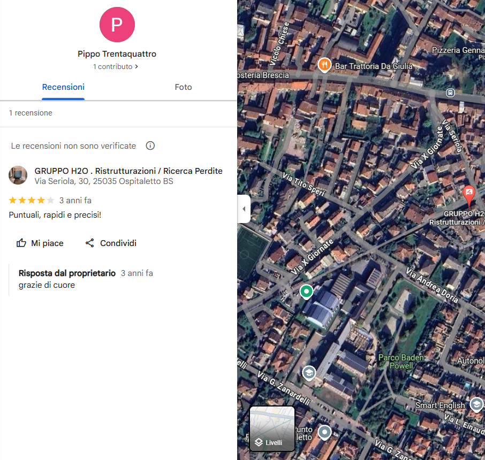Switch to the Foto tab
The image size is (485, 460).
point(184,88)
